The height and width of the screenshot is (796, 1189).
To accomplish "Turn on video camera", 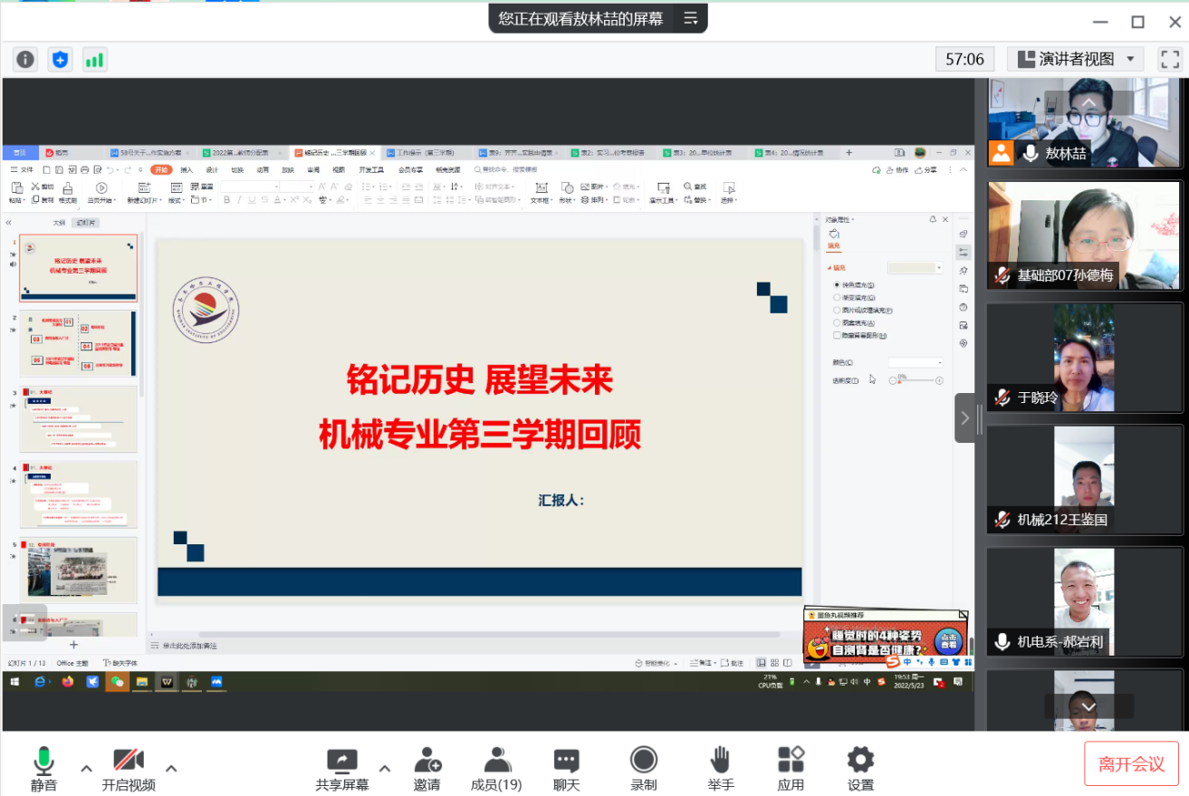I will pyautogui.click(x=128, y=761).
